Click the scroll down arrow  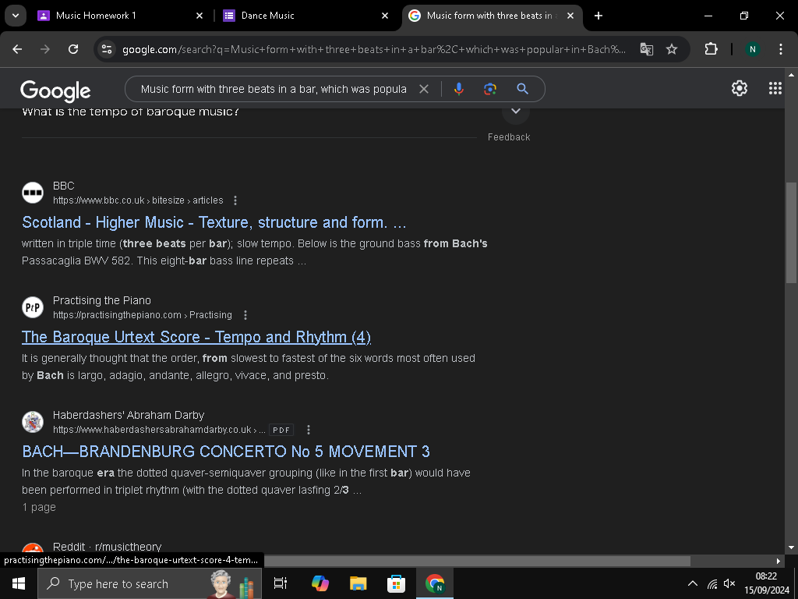791,548
